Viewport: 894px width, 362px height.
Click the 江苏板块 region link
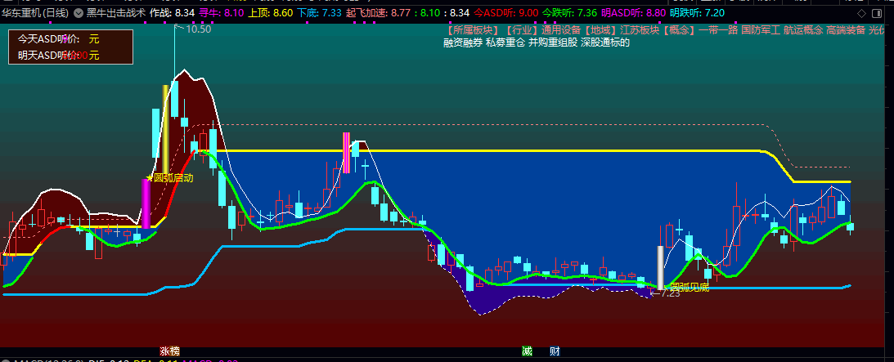[x=640, y=30]
